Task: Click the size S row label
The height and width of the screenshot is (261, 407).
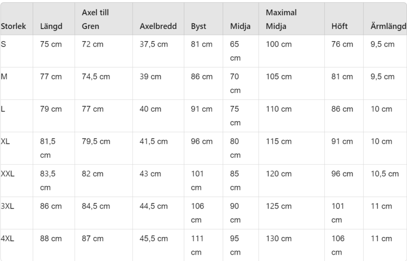Action: click(x=3, y=44)
